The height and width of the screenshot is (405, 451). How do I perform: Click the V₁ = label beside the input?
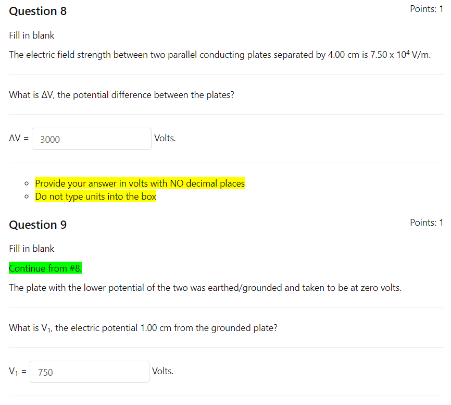click(17, 371)
